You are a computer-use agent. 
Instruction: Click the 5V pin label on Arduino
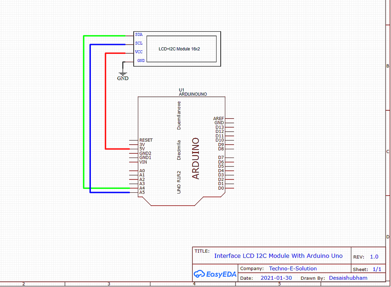tap(142, 149)
